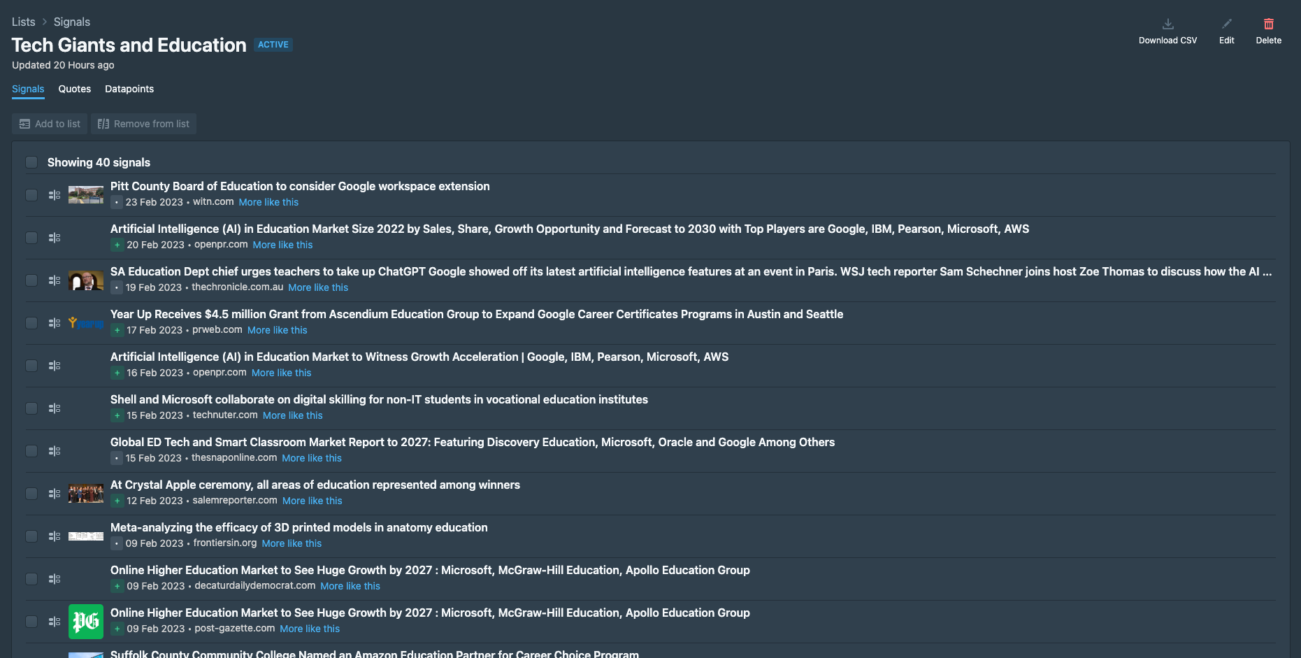Open the Year Up Receives $4.5 million headline
The height and width of the screenshot is (658, 1301).
477,314
